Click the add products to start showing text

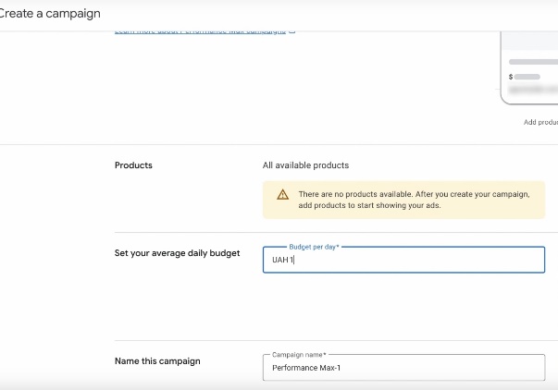coord(369,205)
